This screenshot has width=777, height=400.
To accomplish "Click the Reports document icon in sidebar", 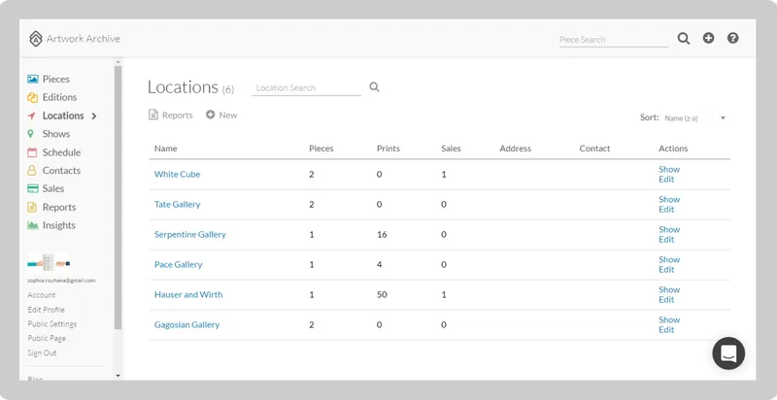I will click(x=32, y=207).
